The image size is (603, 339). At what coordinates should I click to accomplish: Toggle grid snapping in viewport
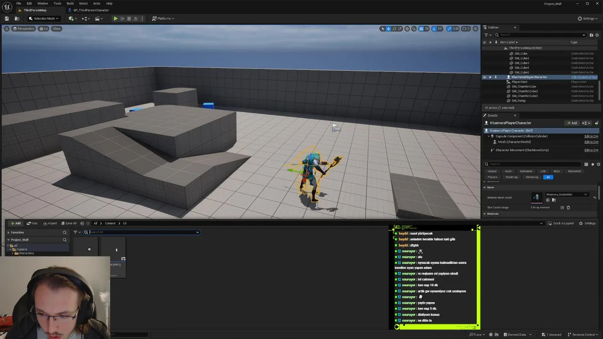click(x=421, y=29)
